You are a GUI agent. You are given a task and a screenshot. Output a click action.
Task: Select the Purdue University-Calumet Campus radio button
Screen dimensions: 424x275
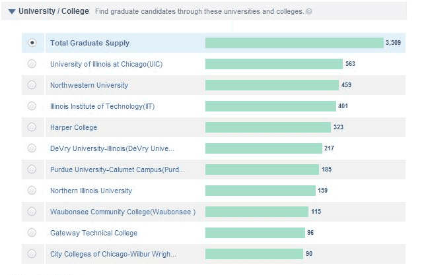point(32,169)
